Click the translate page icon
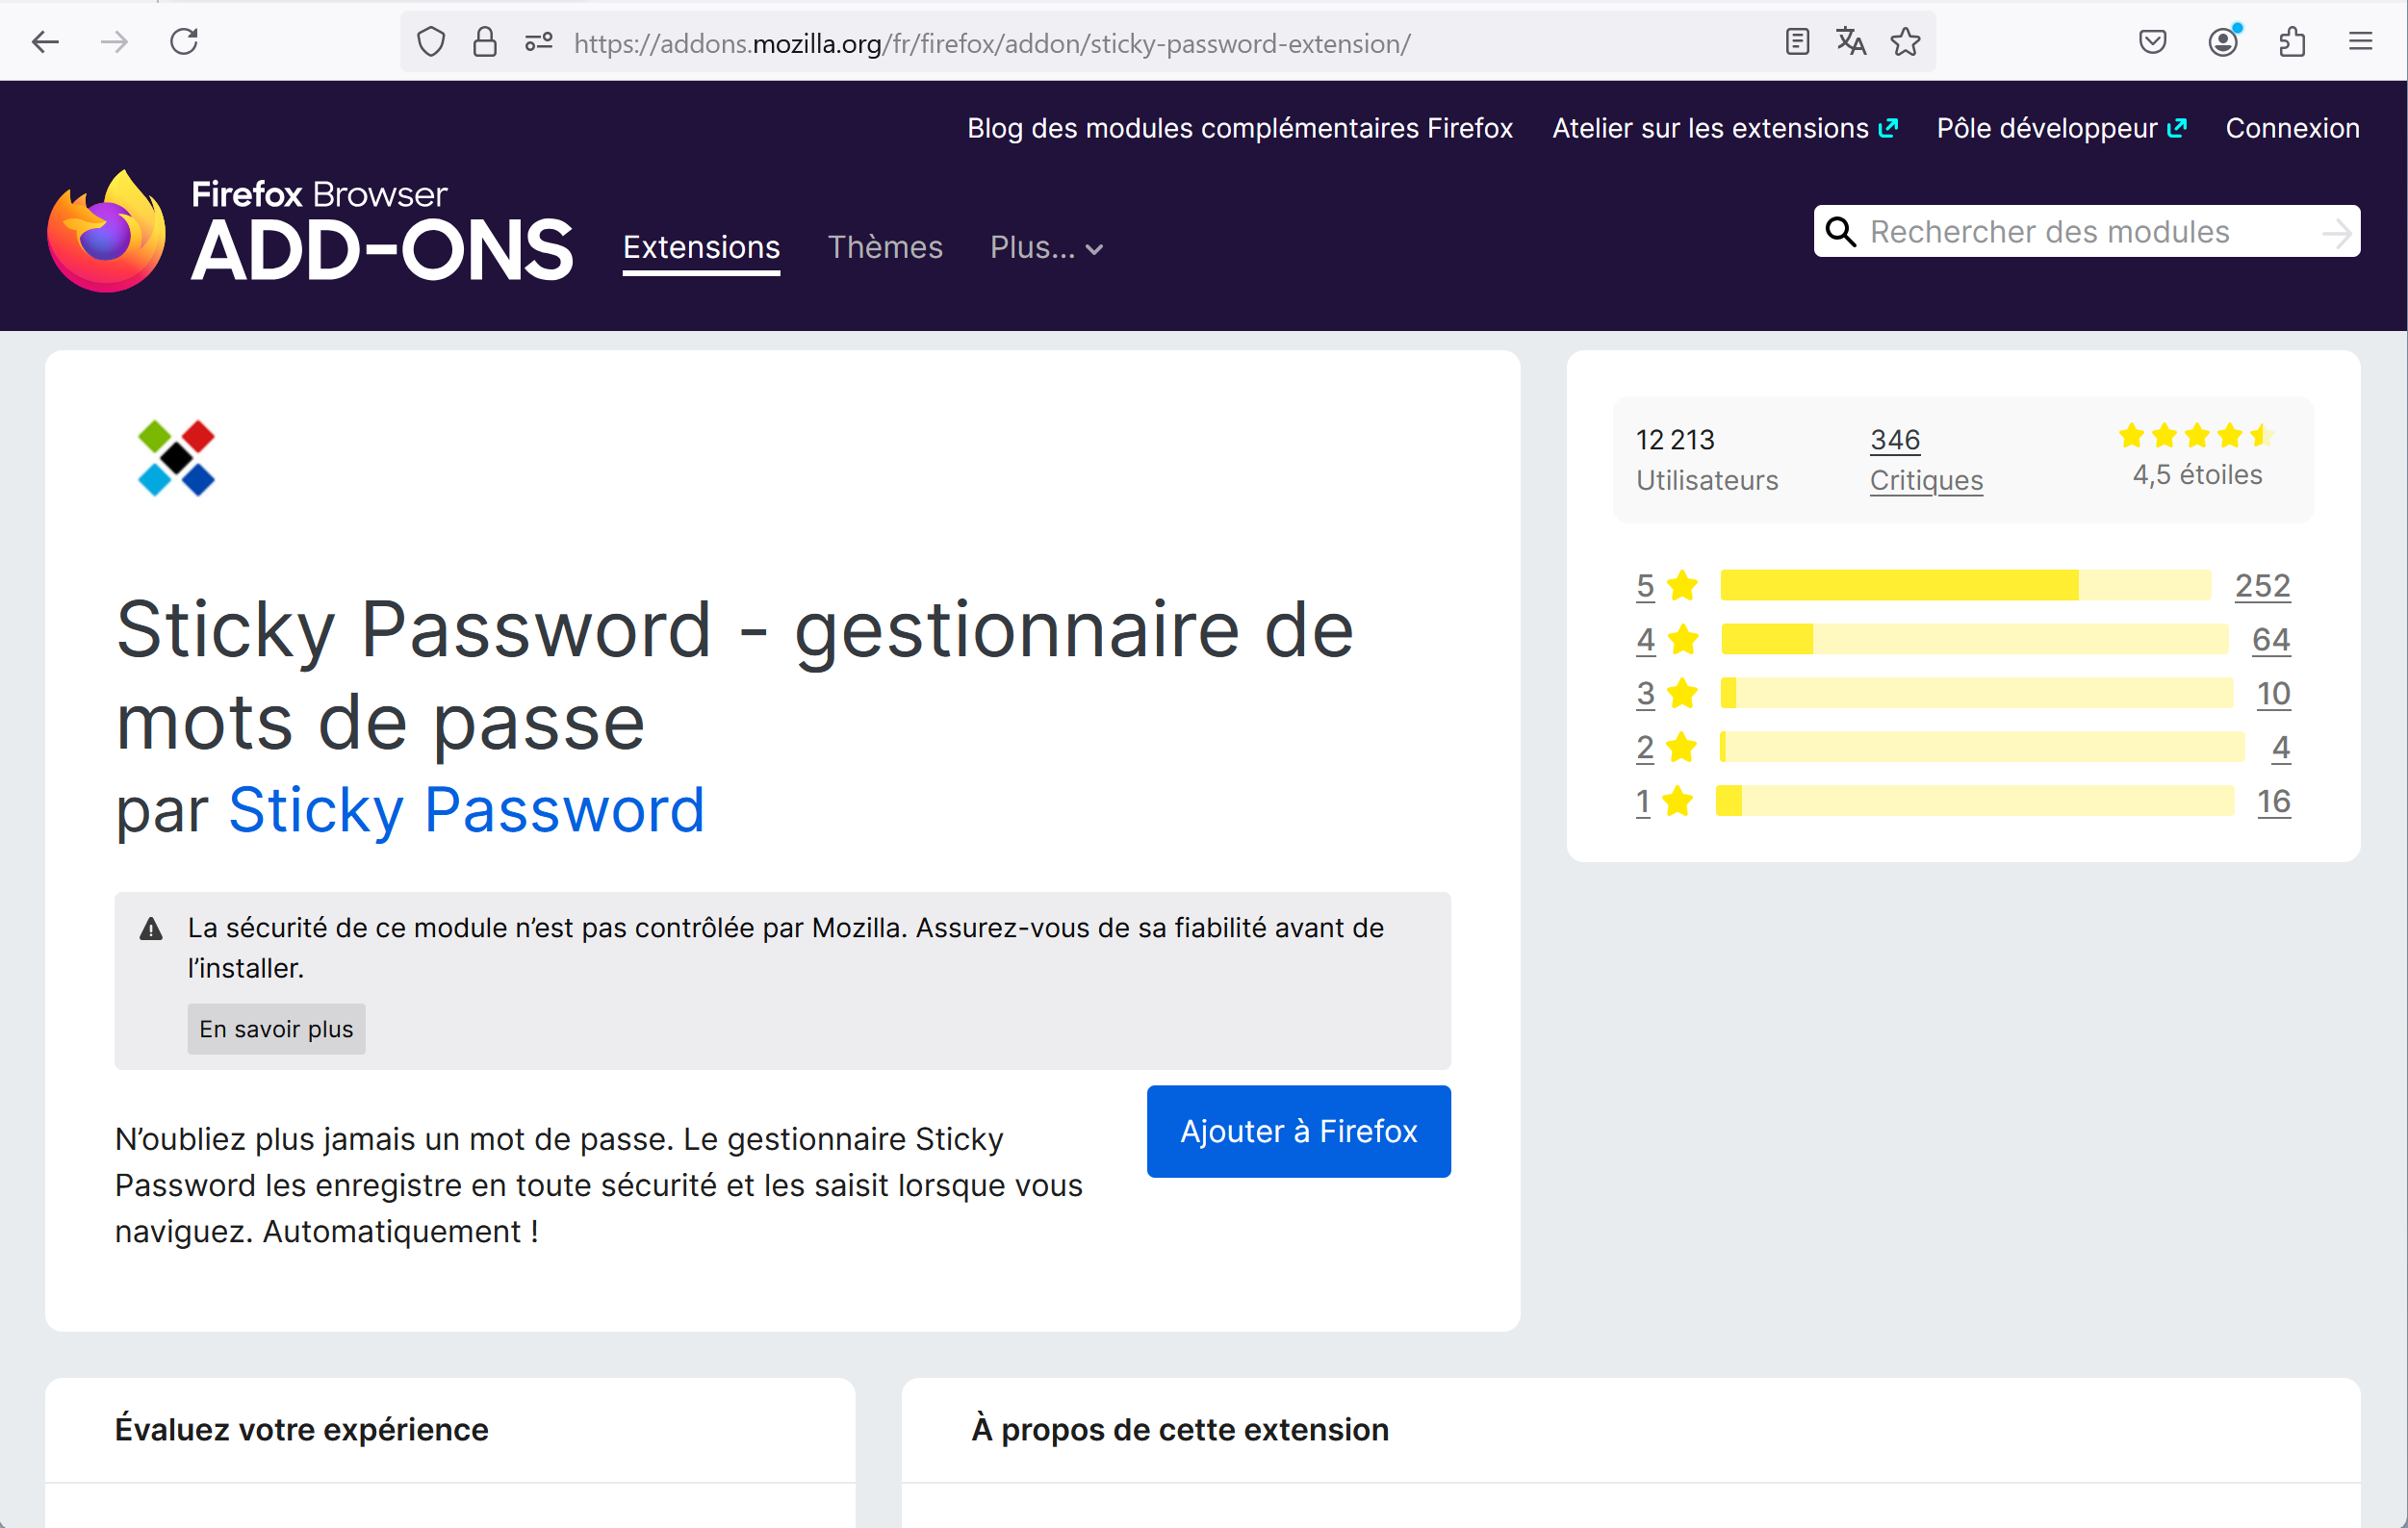2408x1528 pixels. pos(1851,42)
